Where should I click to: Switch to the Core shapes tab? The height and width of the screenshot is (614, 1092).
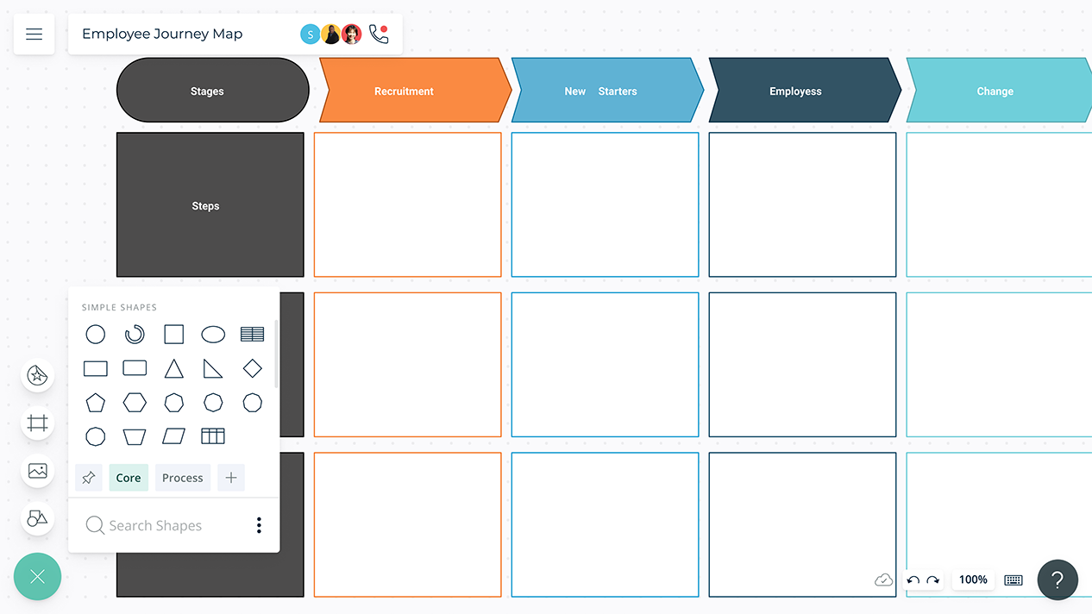[129, 478]
